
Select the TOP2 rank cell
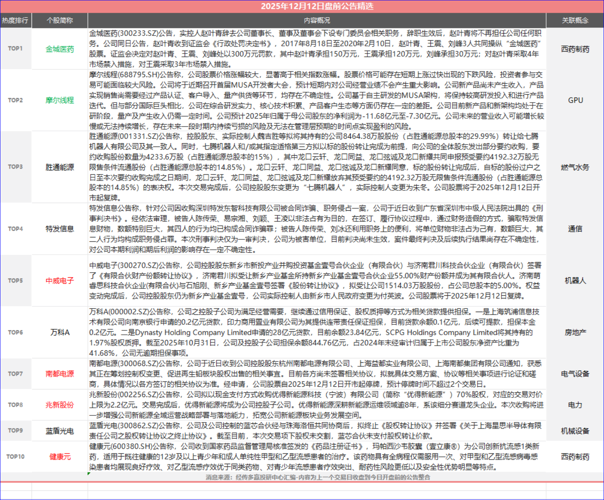16,100
